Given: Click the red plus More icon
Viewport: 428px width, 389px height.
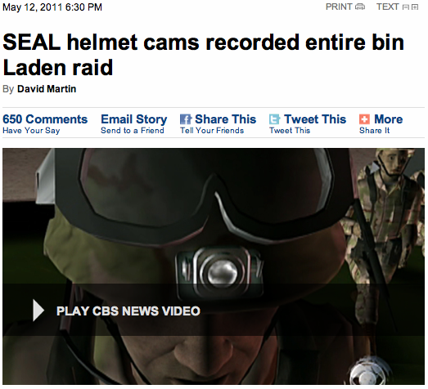Looking at the screenshot, I should pyautogui.click(x=364, y=119).
